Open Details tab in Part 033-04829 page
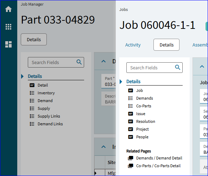This screenshot has height=176, width=208. [x=34, y=39]
